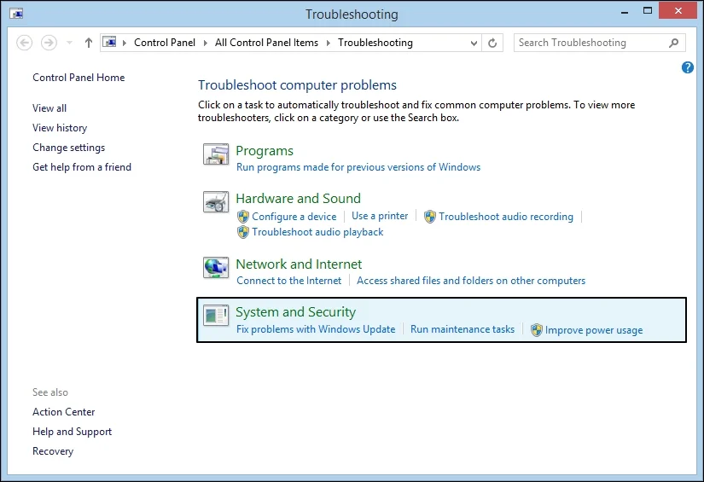This screenshot has height=482, width=704.
Task: Click Fix problems with Windows Update
Action: (x=316, y=329)
